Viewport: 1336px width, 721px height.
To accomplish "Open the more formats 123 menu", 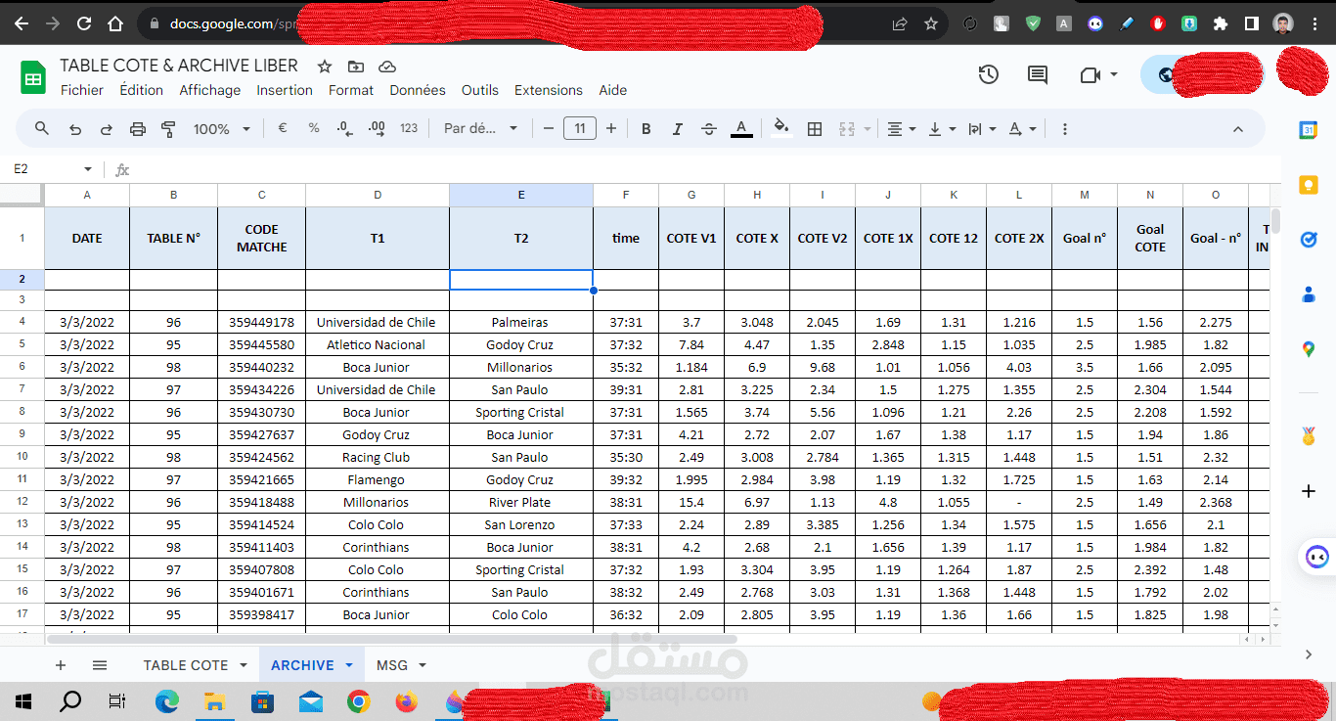I will coord(409,128).
